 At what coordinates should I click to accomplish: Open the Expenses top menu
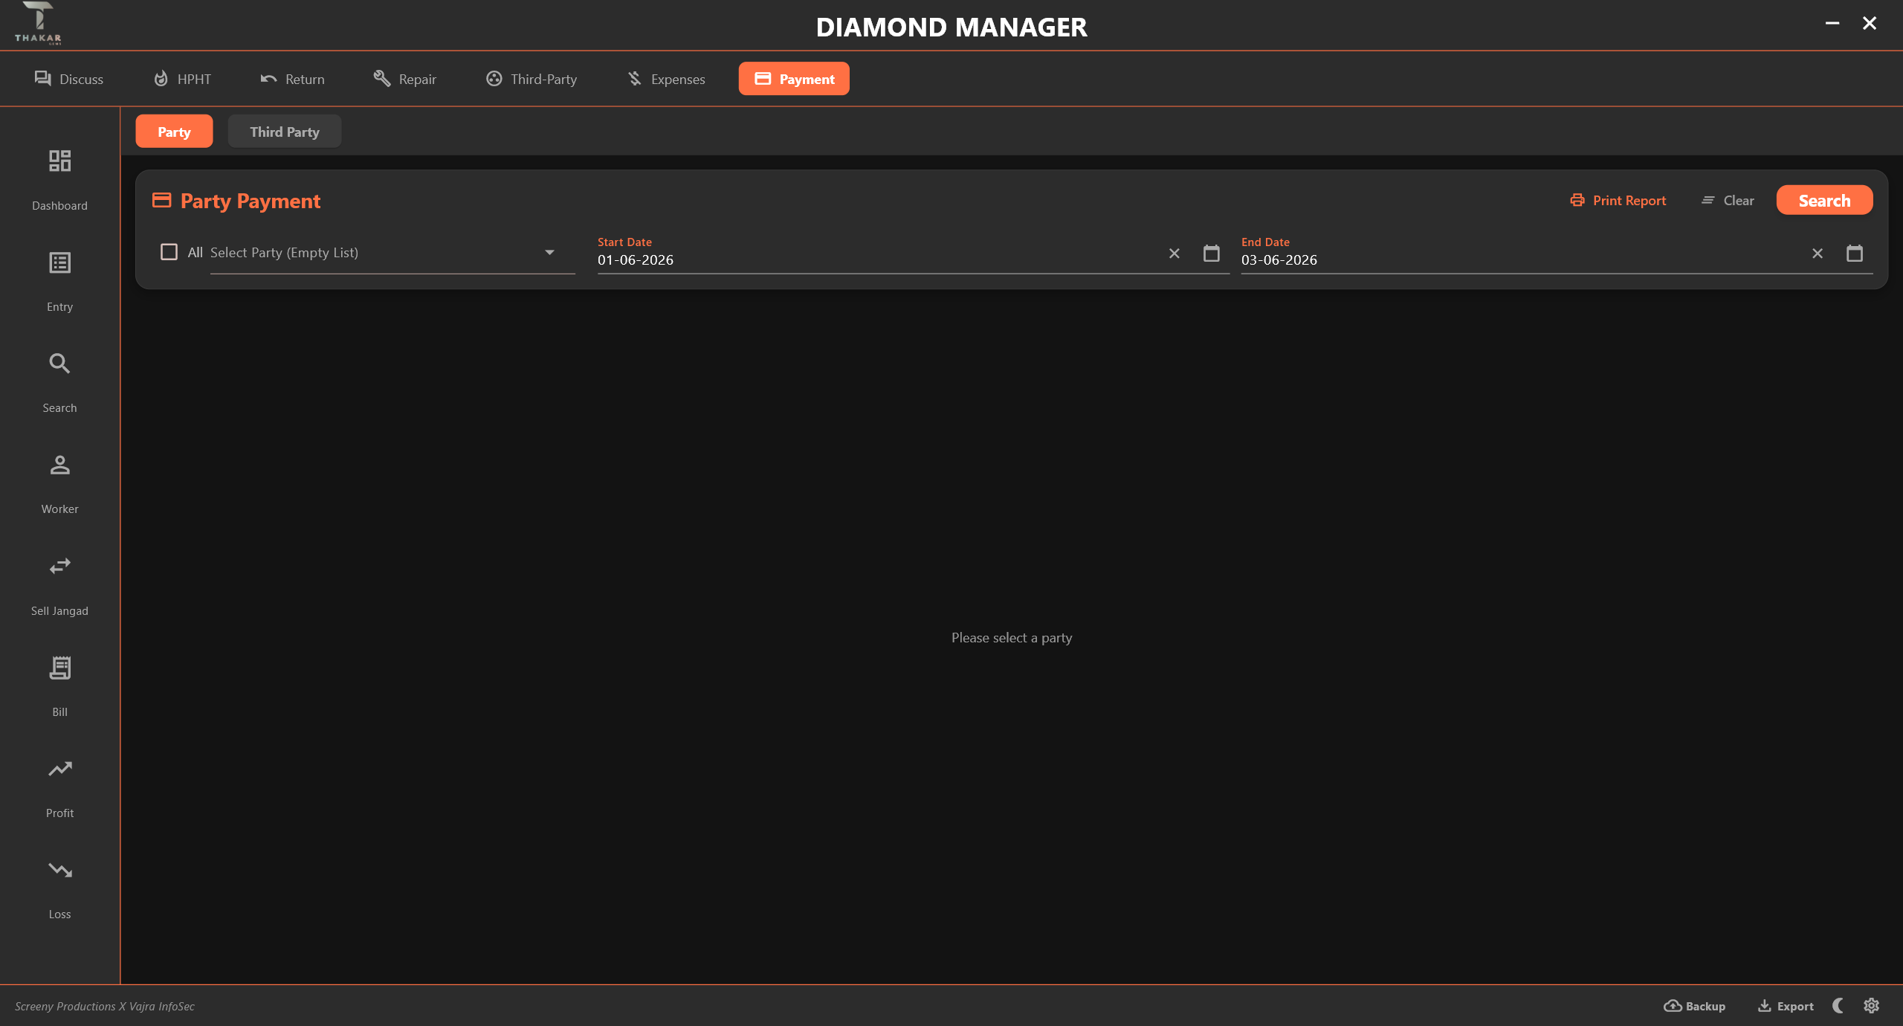[666, 79]
